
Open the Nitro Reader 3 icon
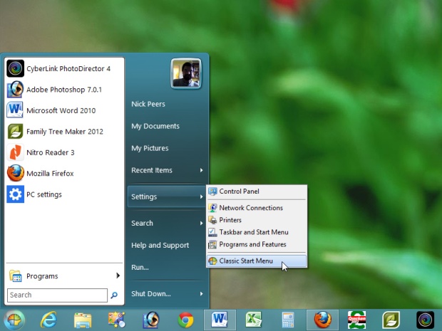15,152
